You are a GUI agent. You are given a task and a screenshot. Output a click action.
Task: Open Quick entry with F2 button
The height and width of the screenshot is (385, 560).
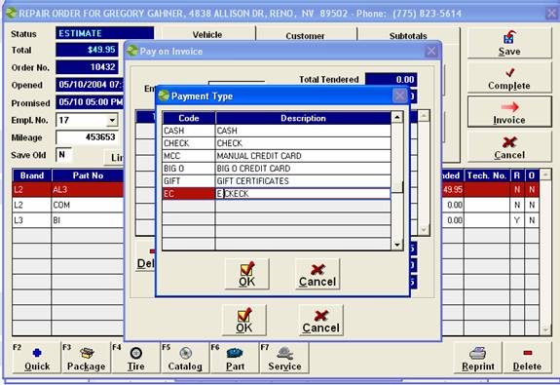(36, 358)
